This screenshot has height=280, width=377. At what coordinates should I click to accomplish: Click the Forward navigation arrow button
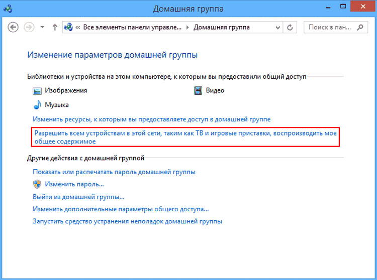point(29,27)
